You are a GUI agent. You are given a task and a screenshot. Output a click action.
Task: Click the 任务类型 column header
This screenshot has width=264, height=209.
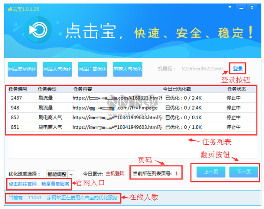pyautogui.click(x=47, y=89)
